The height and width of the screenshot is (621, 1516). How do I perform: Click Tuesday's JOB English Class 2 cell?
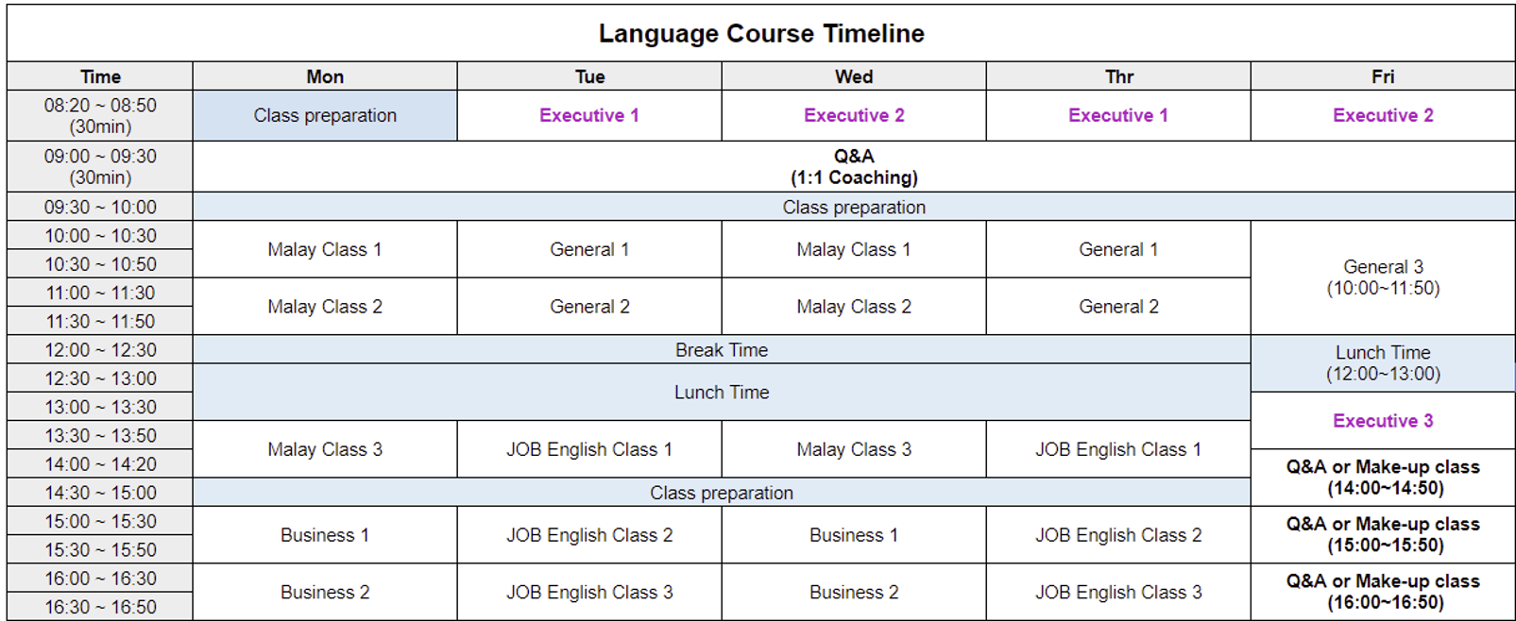click(589, 535)
